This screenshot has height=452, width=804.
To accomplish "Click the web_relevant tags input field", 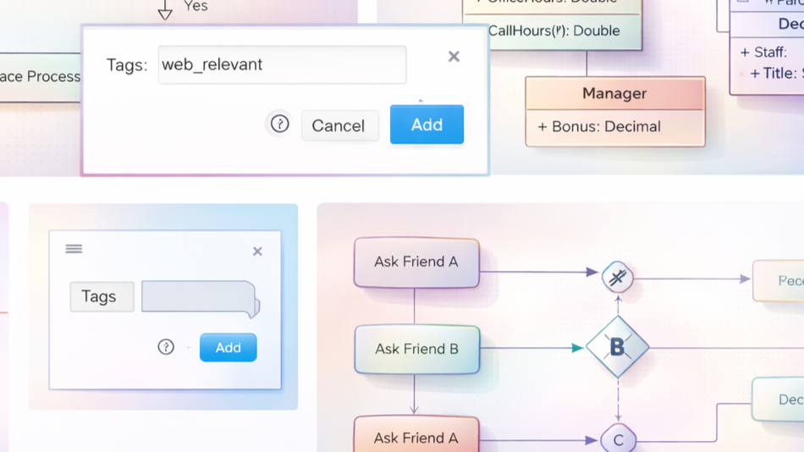I will click(x=282, y=65).
